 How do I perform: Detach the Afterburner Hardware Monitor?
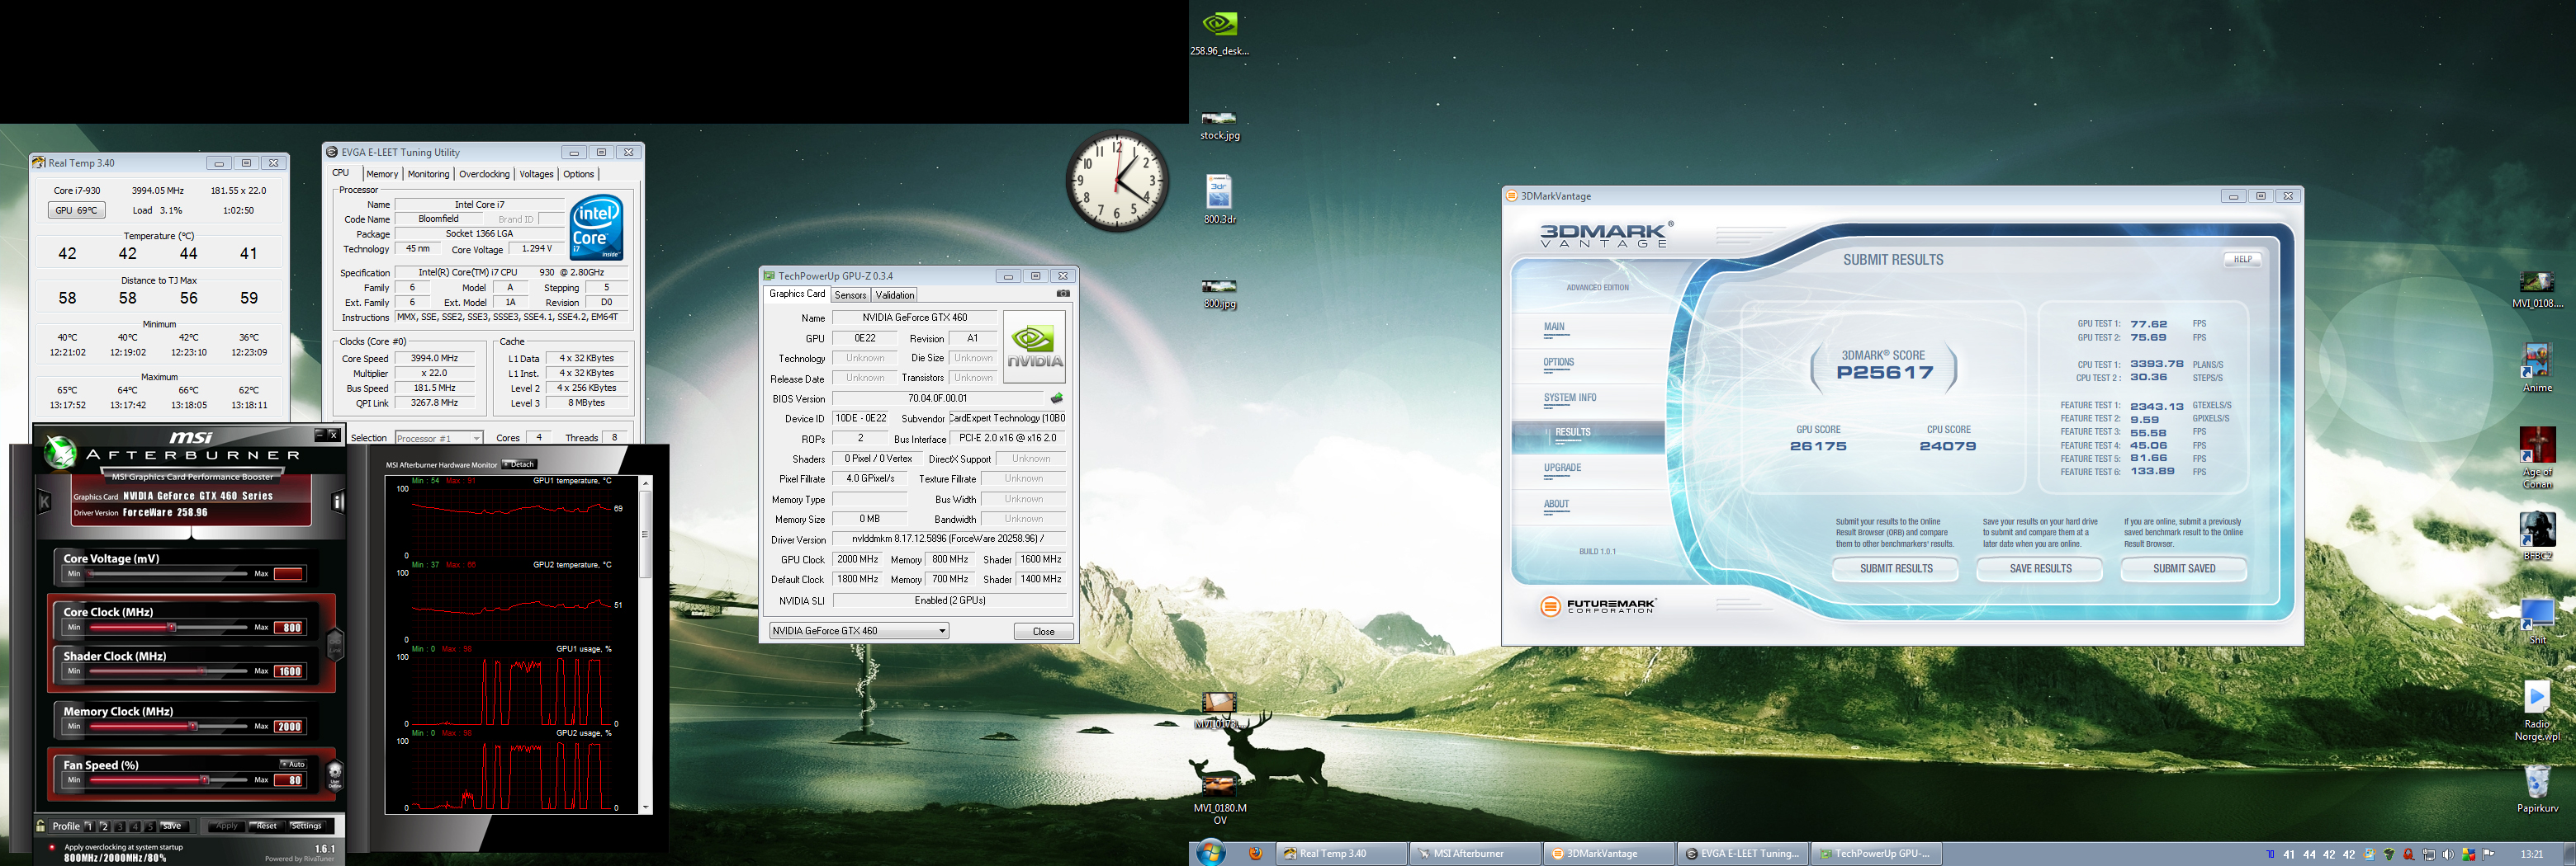coord(520,464)
